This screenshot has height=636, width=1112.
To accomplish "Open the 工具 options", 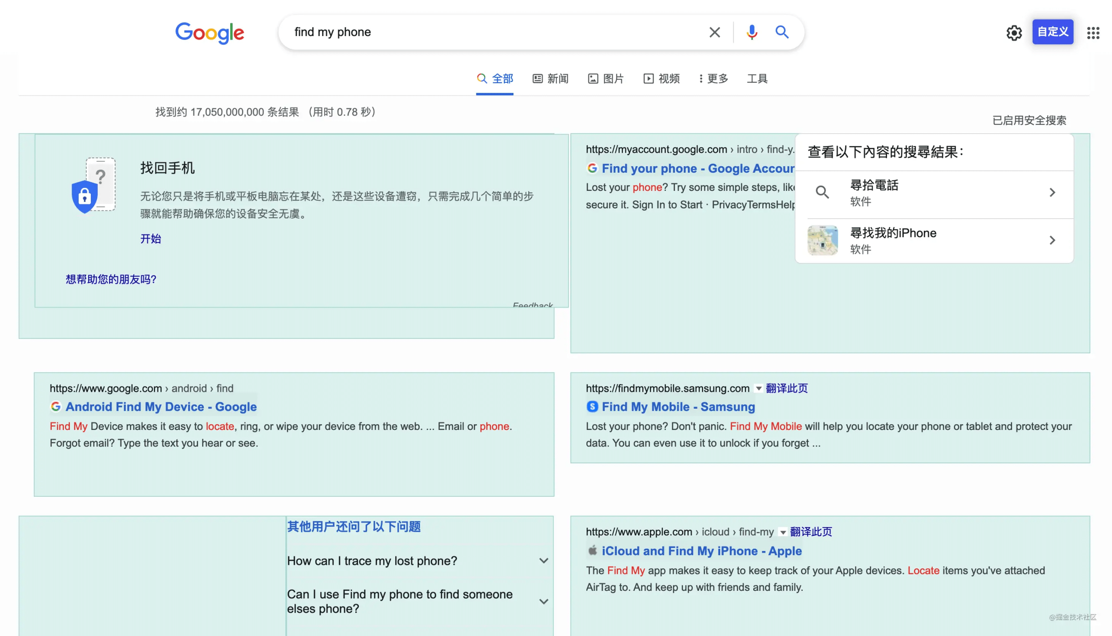I will (x=757, y=79).
